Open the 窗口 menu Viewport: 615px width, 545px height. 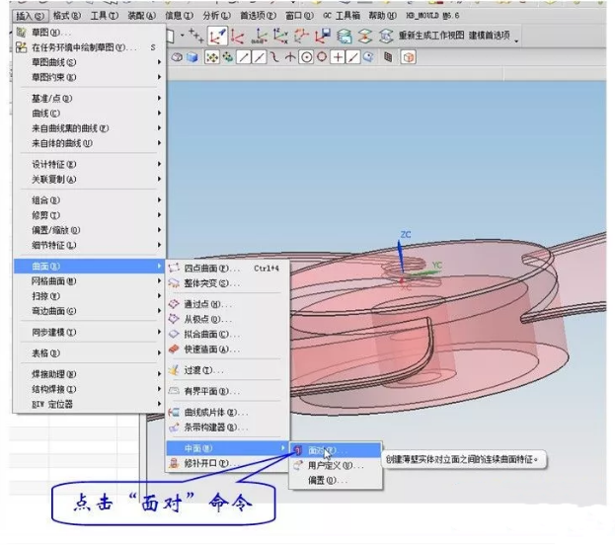pos(299,16)
